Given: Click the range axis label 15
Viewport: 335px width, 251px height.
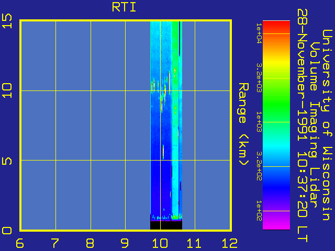Looking at the screenshot, I should coord(7,21).
